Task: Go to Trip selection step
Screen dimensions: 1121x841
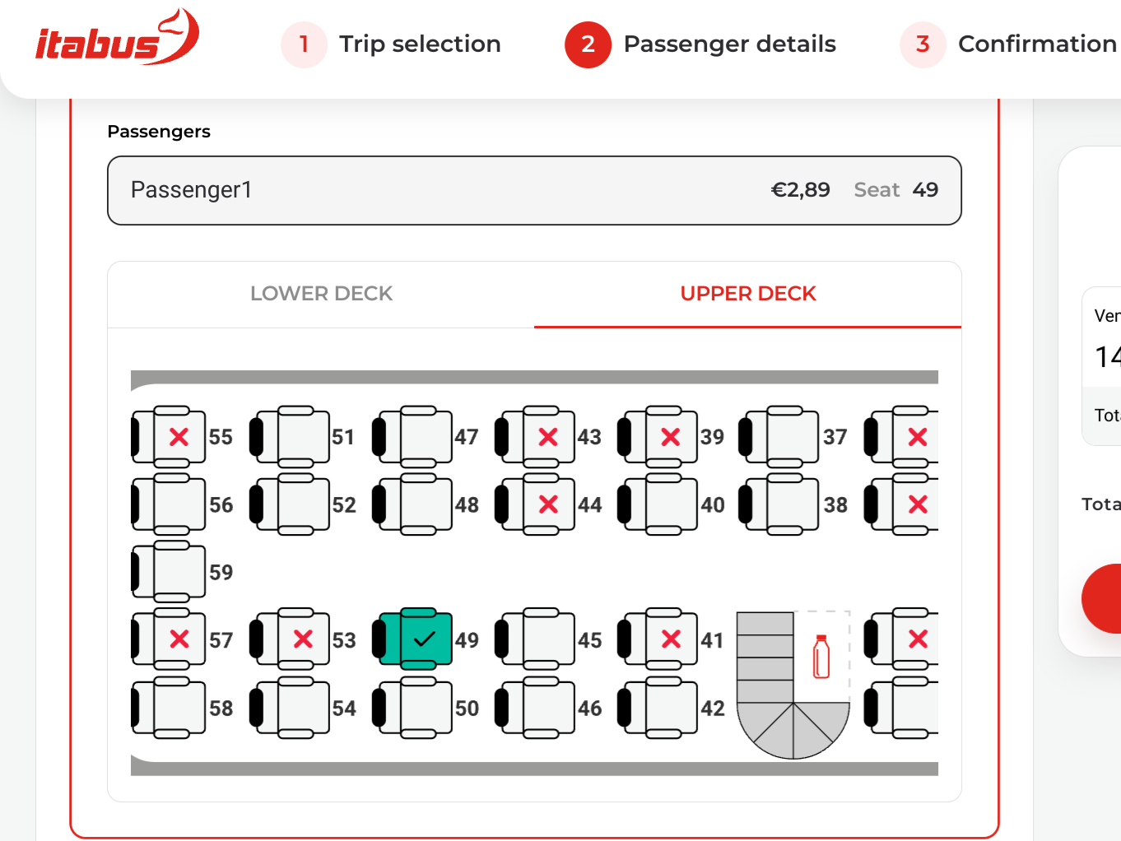Action: pyautogui.click(x=392, y=44)
